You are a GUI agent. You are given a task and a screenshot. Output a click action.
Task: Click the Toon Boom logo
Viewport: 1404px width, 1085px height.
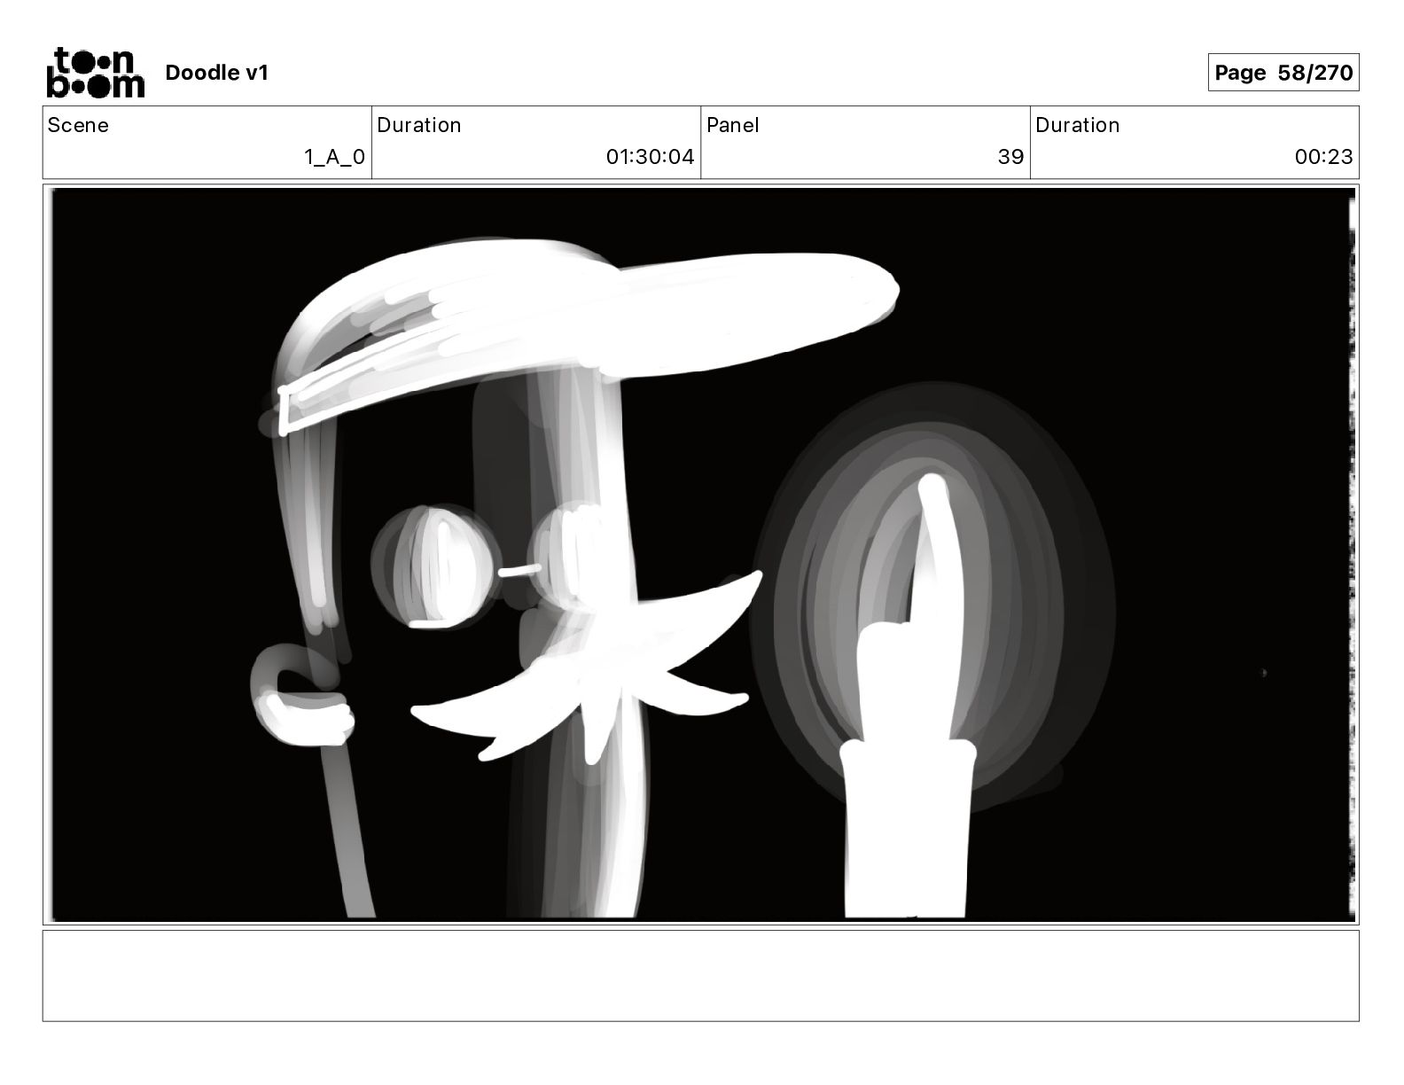coord(95,72)
